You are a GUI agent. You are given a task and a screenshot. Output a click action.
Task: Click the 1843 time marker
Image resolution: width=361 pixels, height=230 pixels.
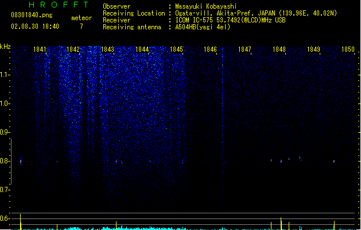click(107, 49)
